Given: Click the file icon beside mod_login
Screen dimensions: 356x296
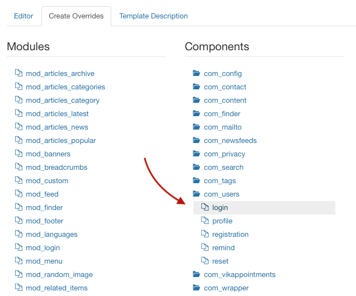Looking at the screenshot, I should (x=18, y=247).
